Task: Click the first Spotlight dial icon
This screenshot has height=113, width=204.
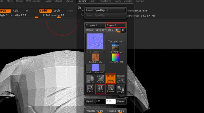Action: pyautogui.click(x=90, y=79)
